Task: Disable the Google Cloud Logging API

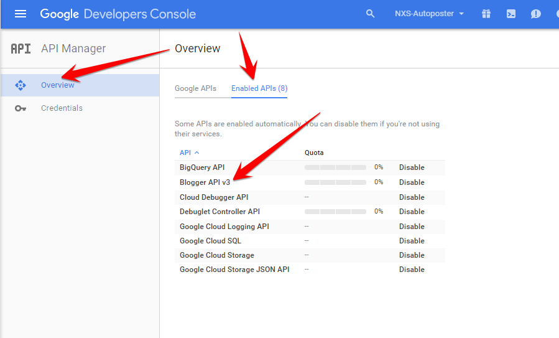Action: pyautogui.click(x=412, y=227)
